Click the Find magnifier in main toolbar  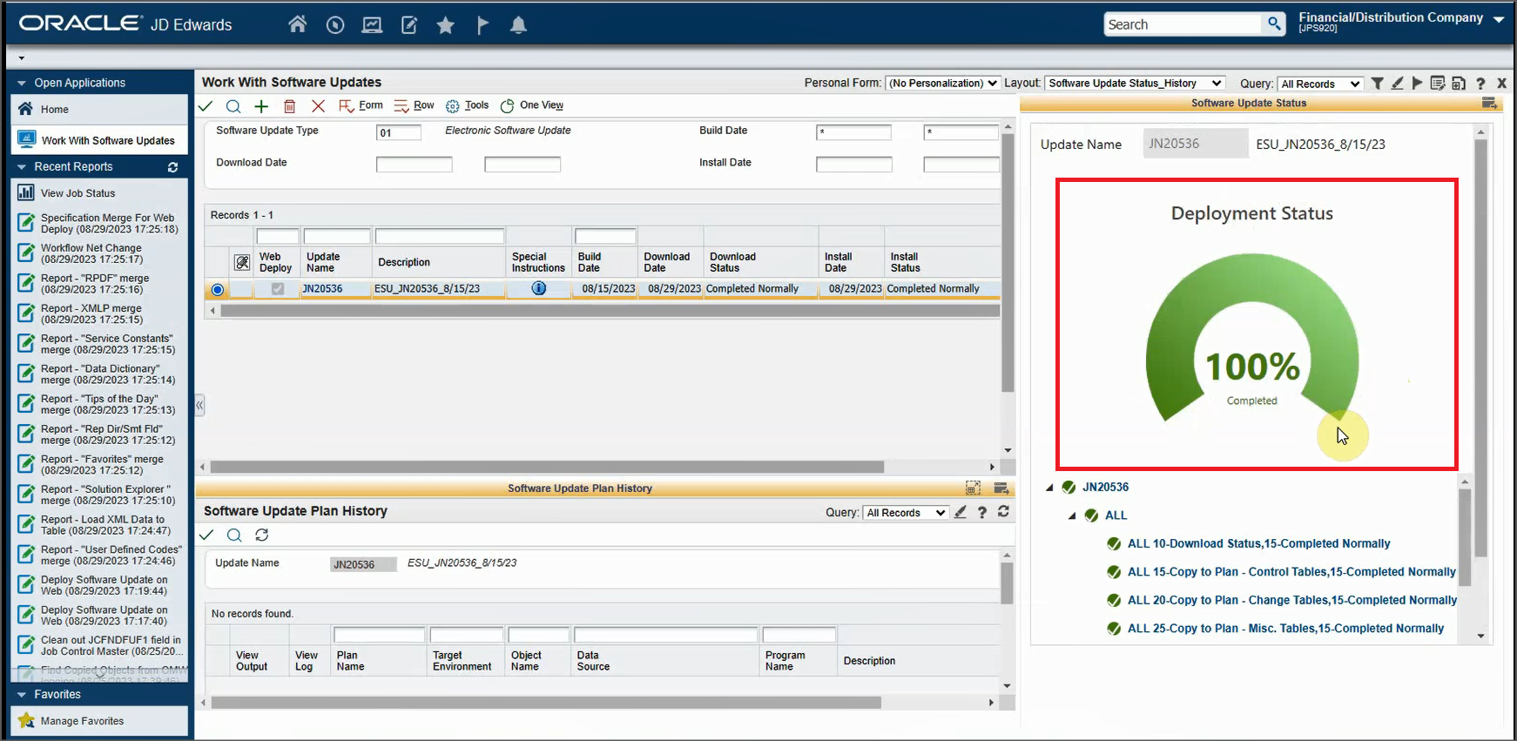tap(233, 106)
